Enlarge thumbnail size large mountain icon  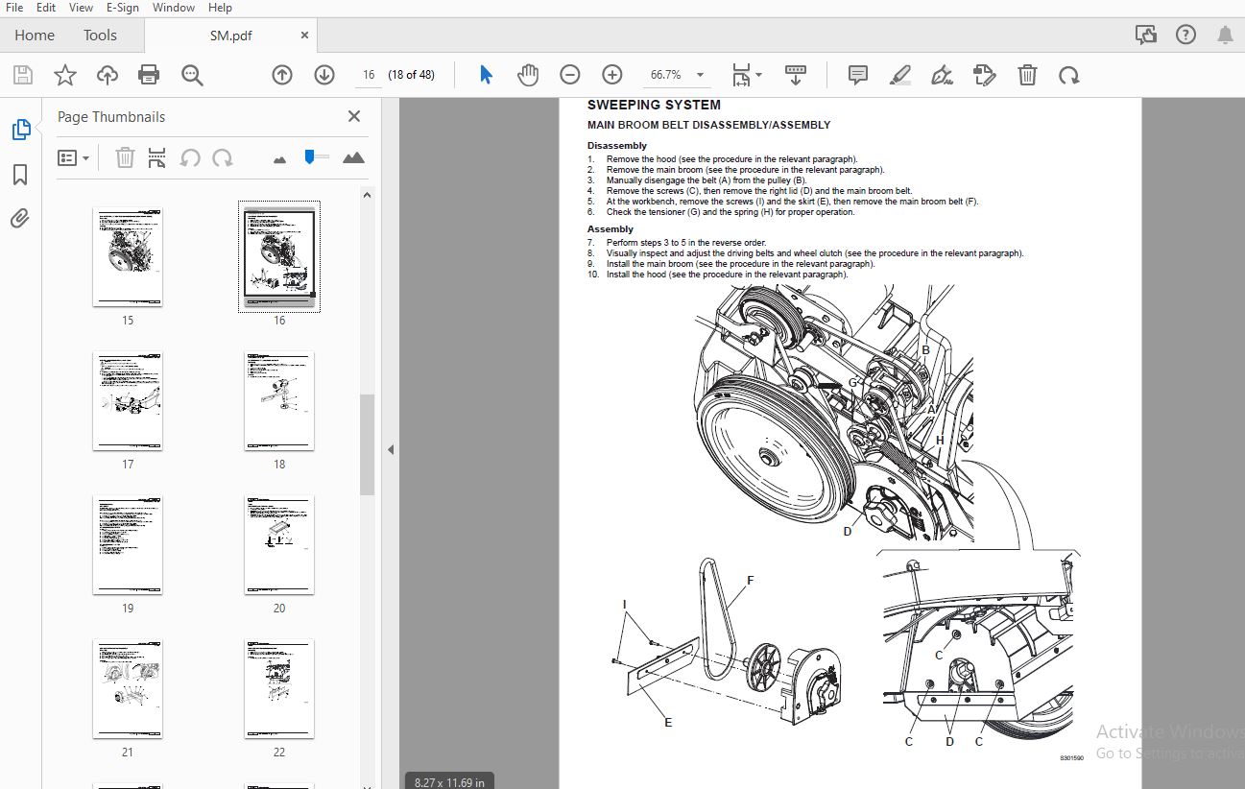[x=353, y=157]
